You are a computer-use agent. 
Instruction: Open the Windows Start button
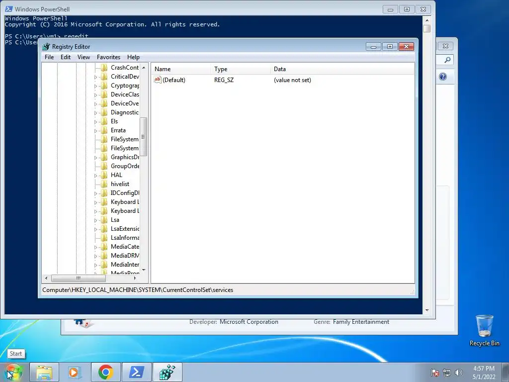click(x=12, y=372)
